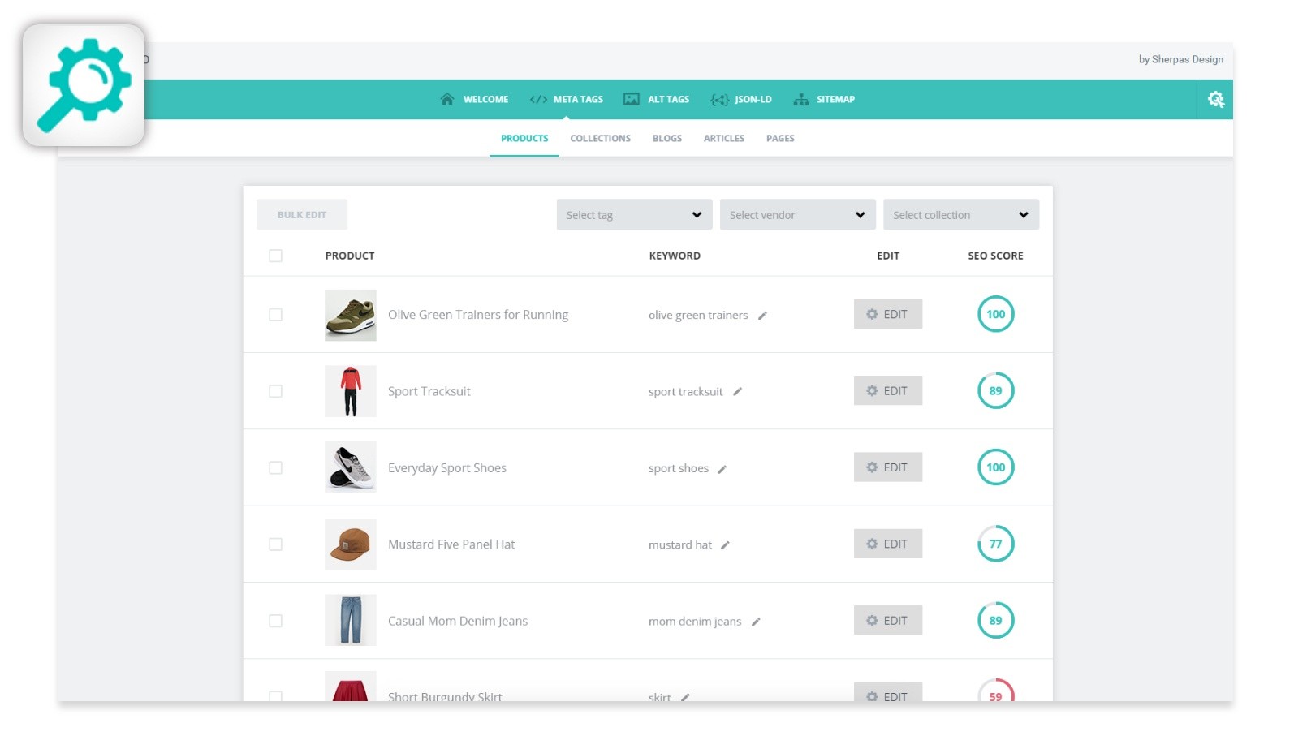
Task: Switch to Articles tab
Action: coord(724,139)
